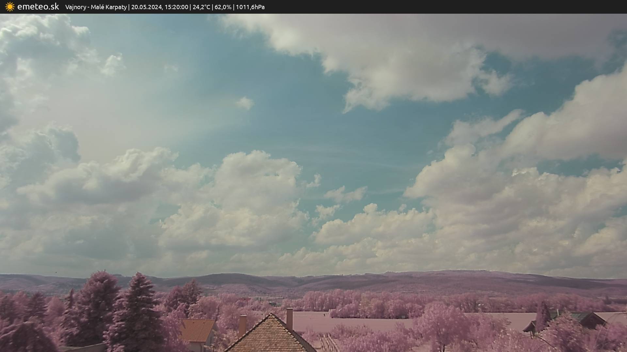Image resolution: width=627 pixels, height=352 pixels.
Task: Click the Vajnory - Malé Karpaty location label
Action: [x=96, y=7]
